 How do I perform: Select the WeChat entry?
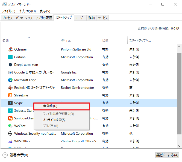20,126
